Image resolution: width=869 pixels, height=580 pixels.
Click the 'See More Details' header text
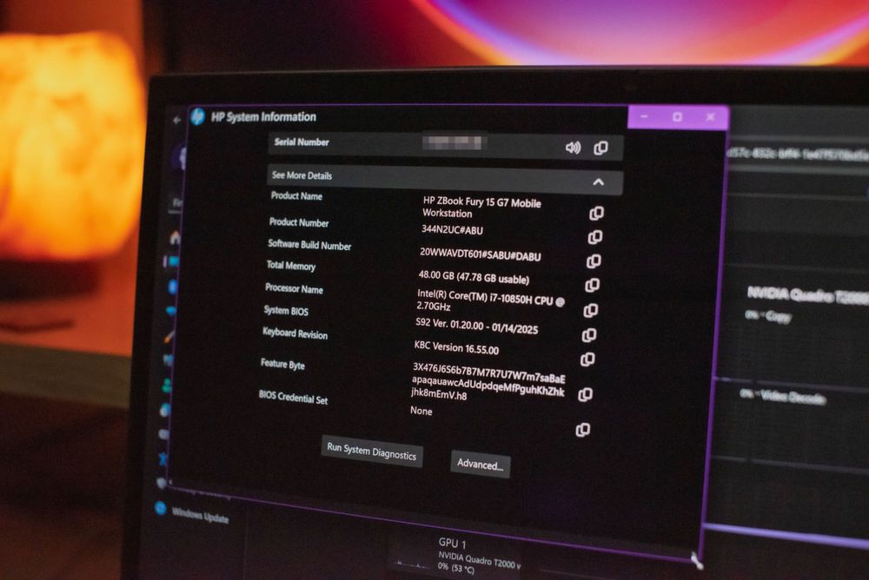point(302,175)
